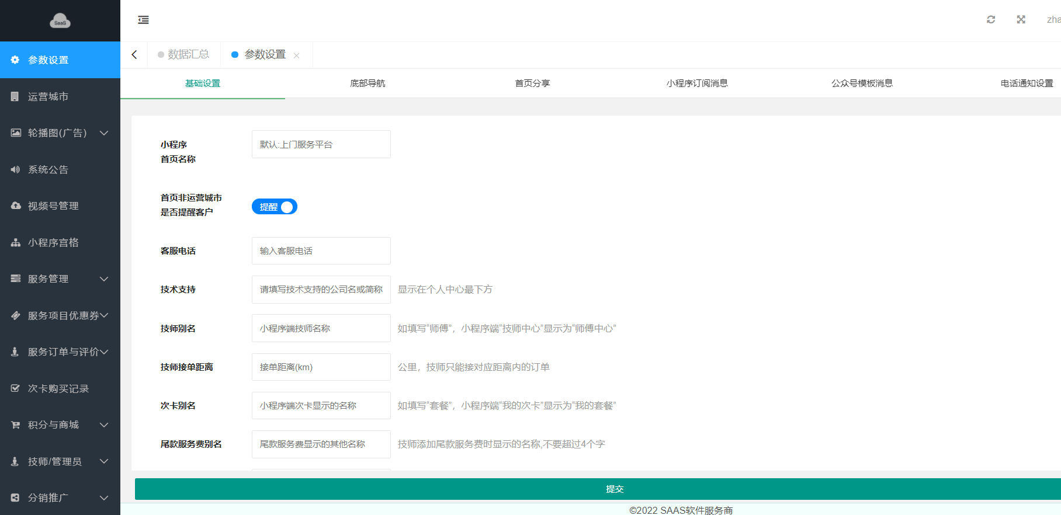The width and height of the screenshot is (1061, 515).
Task: Focus the 小程序首页名称 input field
Action: pyautogui.click(x=321, y=144)
